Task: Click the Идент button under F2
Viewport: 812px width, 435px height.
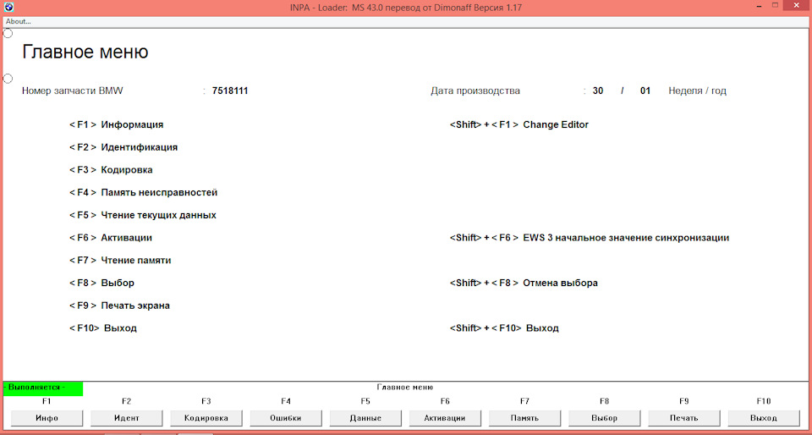Action: tap(127, 418)
